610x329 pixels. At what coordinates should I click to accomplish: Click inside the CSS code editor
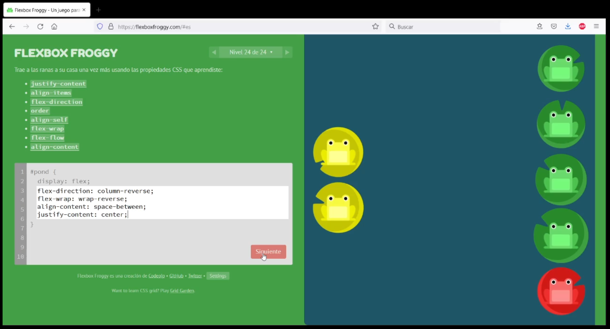click(x=162, y=203)
